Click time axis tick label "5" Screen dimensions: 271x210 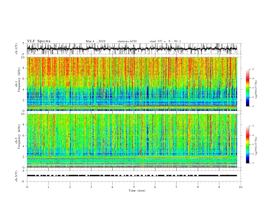[134, 187]
